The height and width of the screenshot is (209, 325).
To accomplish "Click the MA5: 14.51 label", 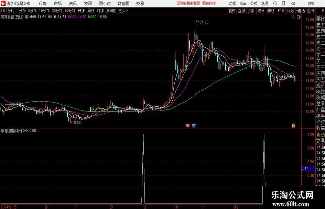I will click(x=37, y=17).
